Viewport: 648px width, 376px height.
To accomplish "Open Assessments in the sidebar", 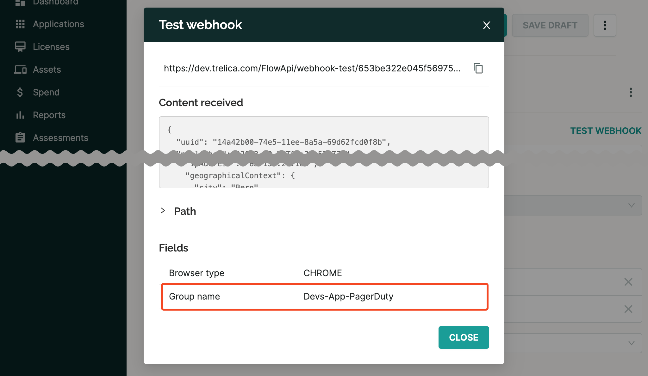I will tap(60, 138).
